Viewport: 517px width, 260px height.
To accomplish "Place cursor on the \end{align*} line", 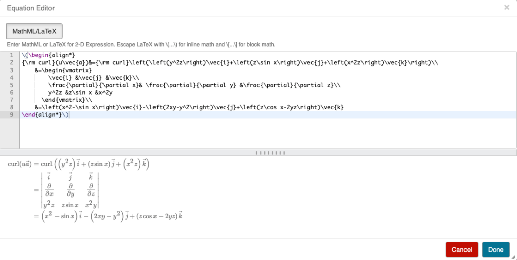I will click(x=45, y=115).
